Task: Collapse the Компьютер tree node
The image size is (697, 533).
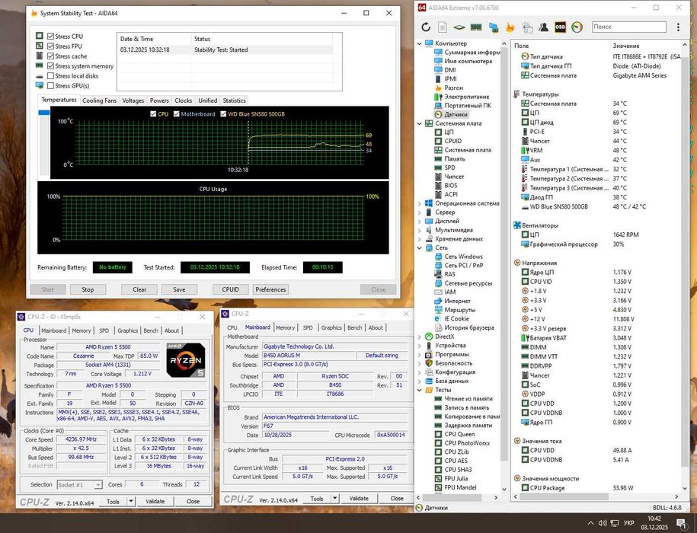Action: tap(419, 43)
